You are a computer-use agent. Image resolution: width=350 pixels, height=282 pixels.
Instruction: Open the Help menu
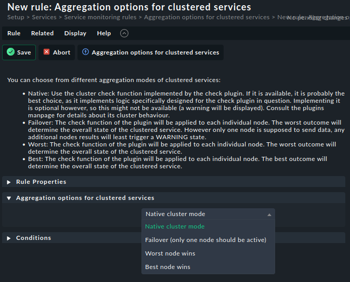pyautogui.click(x=103, y=33)
